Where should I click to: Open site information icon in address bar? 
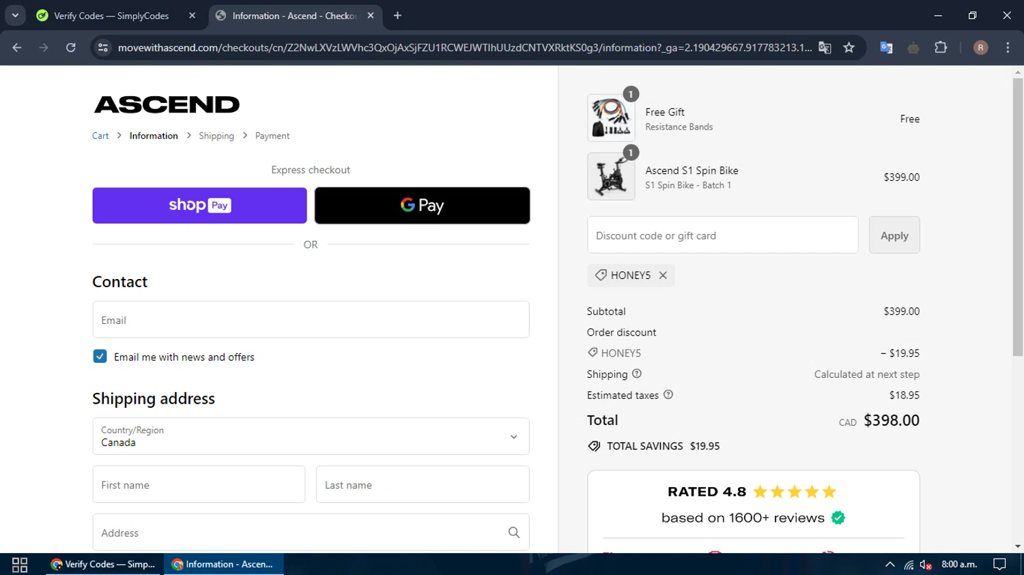pos(103,48)
